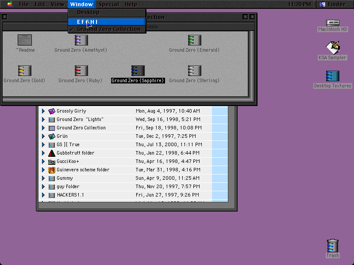Click the Ground Zero "Lights" row icon
This screenshot has height=265, width=354.
52,120
